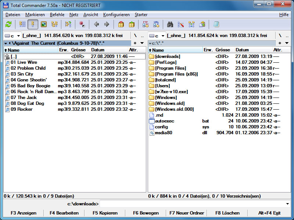The width and height of the screenshot is (294, 220).
Task: Open the multi-rename tool icon
Action: (x=181, y=24)
